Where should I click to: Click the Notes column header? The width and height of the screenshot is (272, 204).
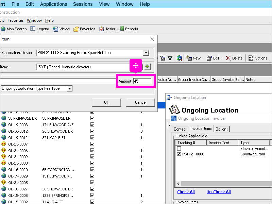258,80
